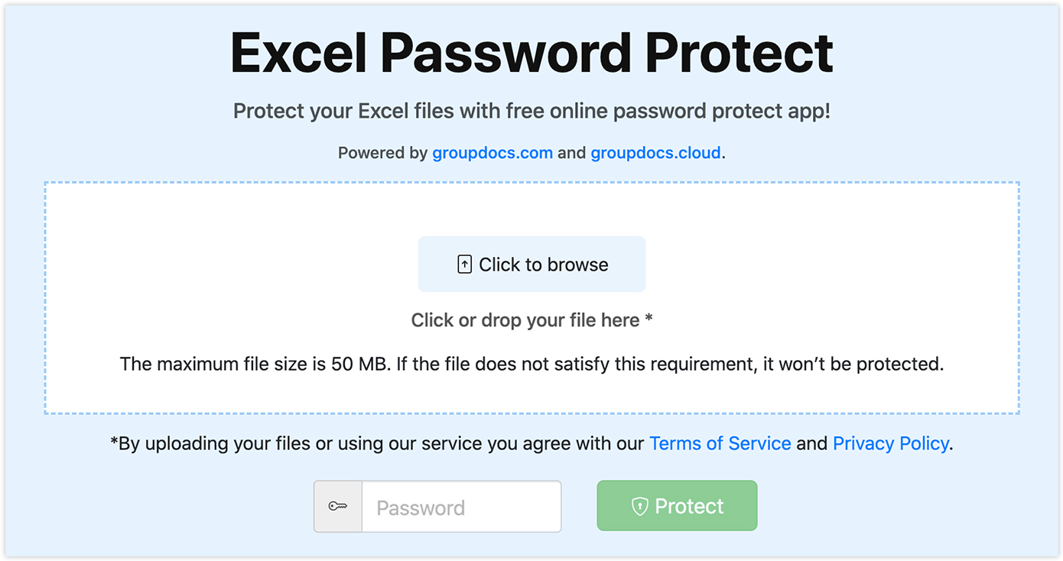
Task: Read the Privacy Policy
Action: coord(890,443)
